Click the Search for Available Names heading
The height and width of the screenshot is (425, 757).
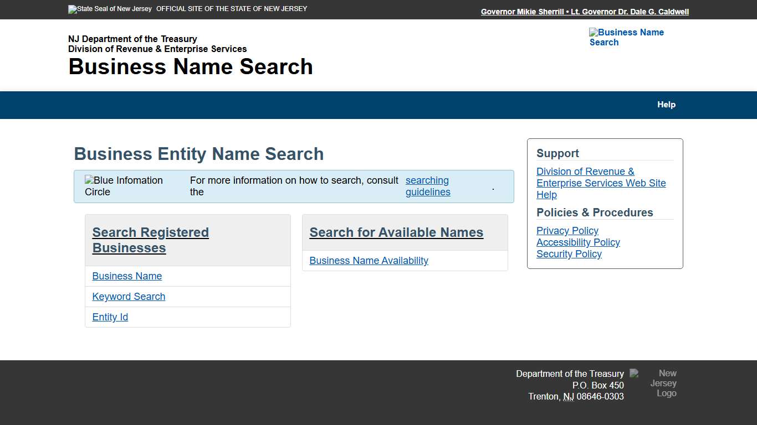(x=396, y=232)
